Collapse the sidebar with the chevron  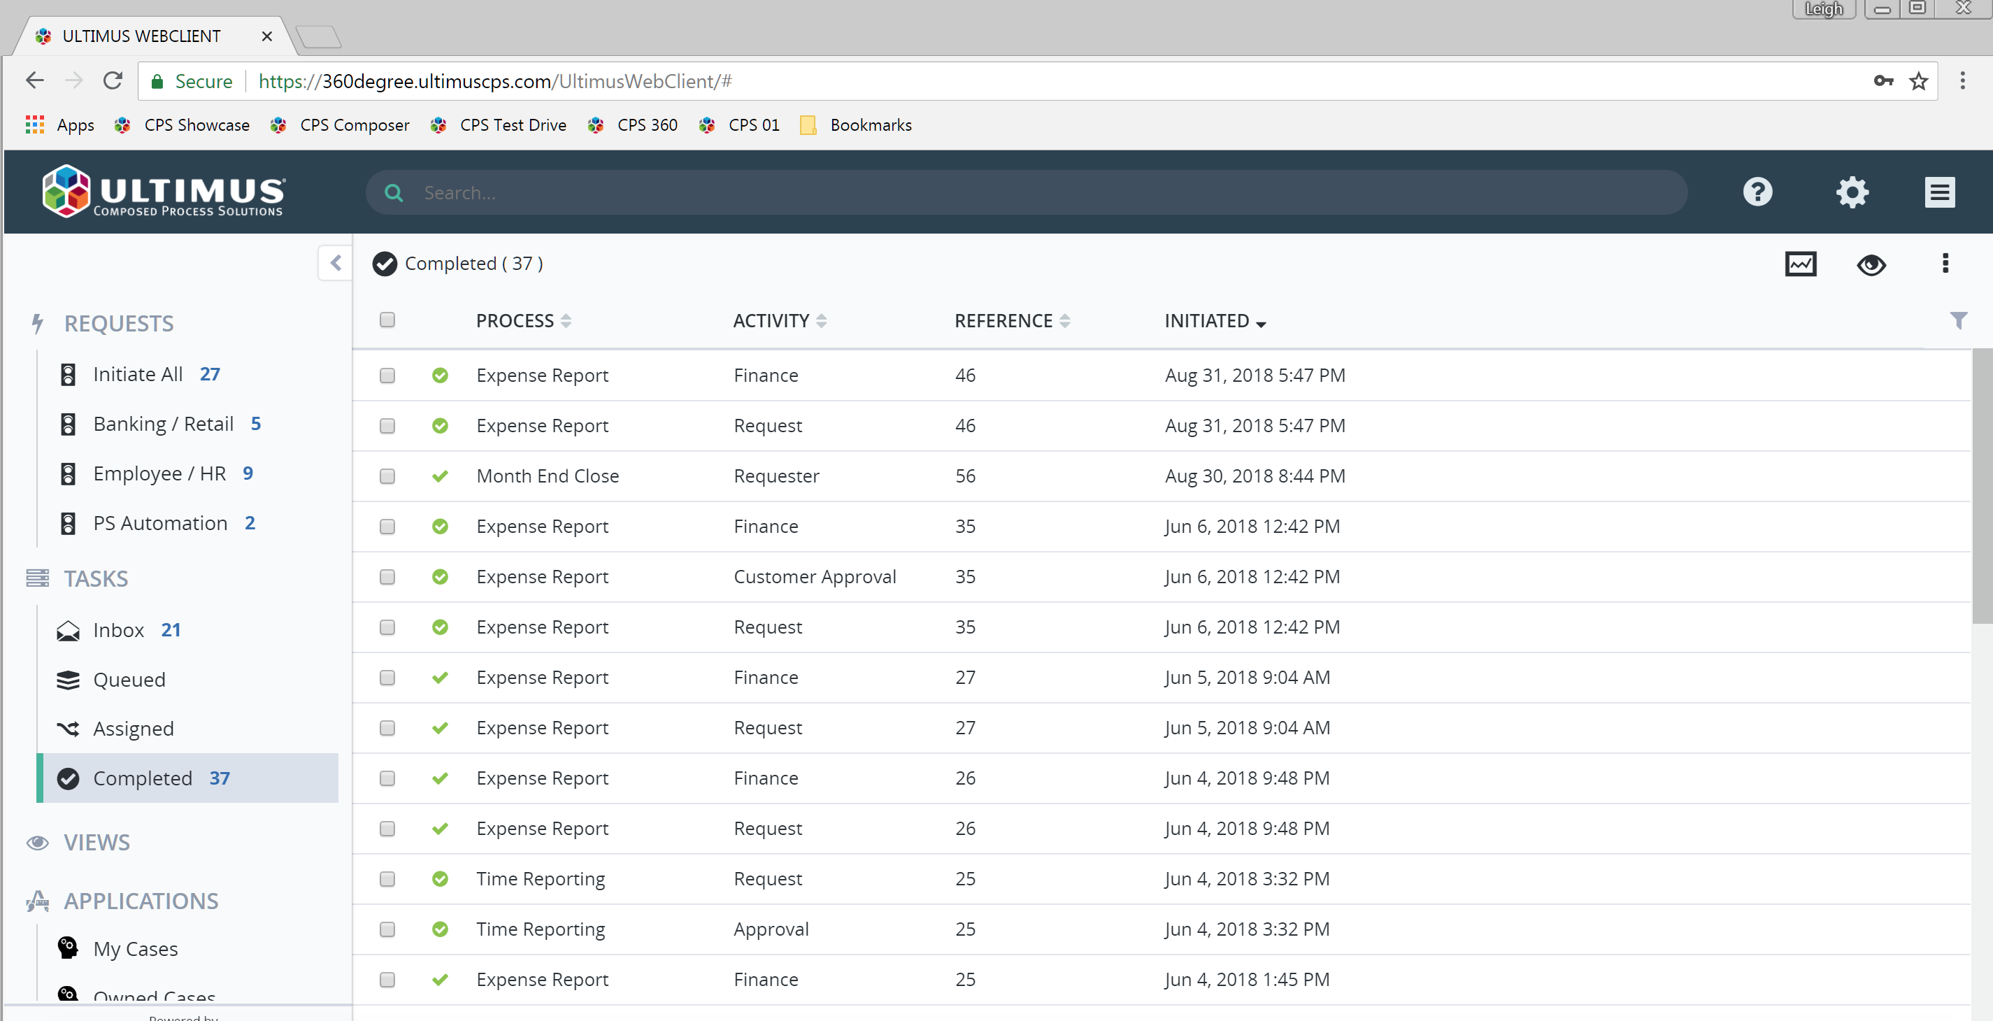click(335, 263)
